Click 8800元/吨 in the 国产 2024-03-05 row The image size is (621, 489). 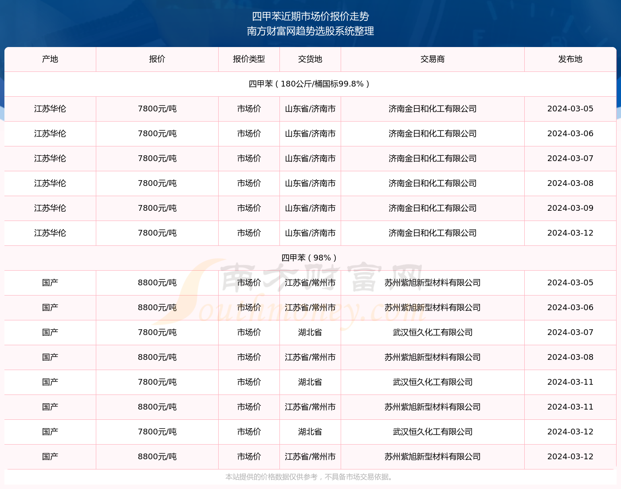[x=157, y=283]
